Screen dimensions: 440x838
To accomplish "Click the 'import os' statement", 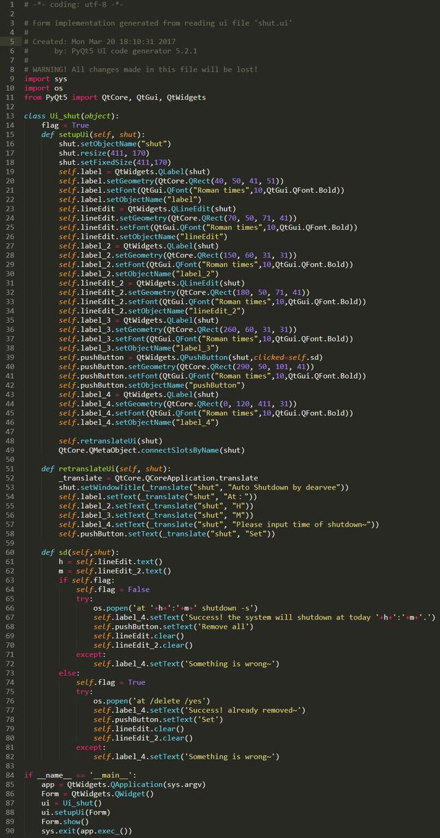I will (43, 88).
